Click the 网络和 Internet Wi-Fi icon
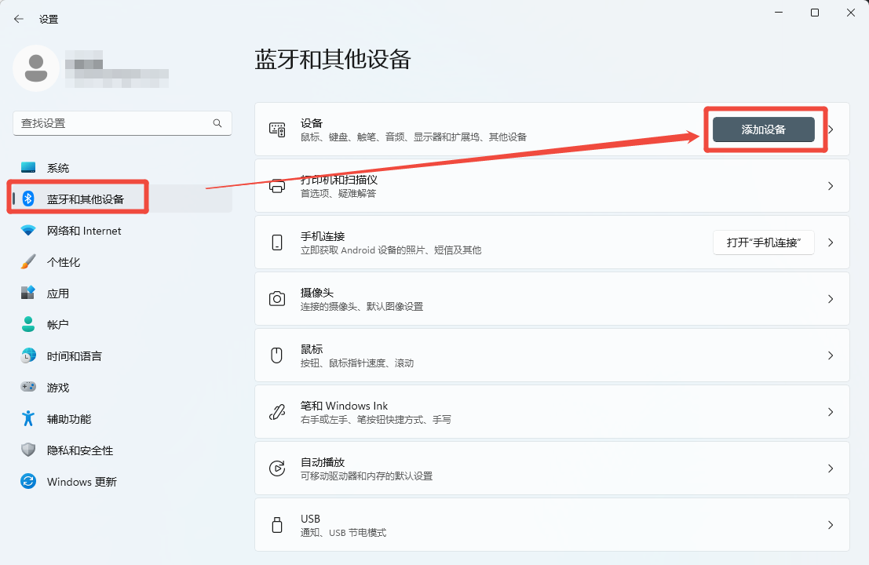The image size is (869, 565). [x=28, y=231]
